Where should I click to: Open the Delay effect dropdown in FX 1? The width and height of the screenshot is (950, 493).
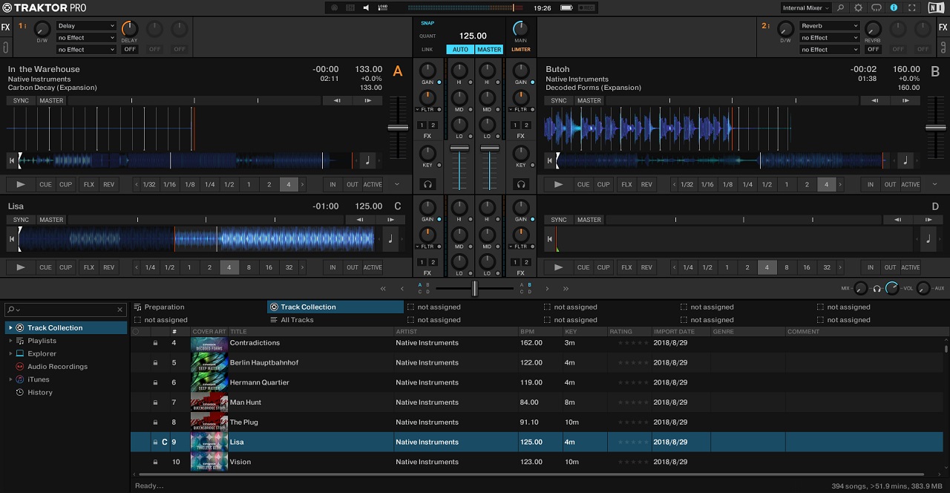[86, 26]
